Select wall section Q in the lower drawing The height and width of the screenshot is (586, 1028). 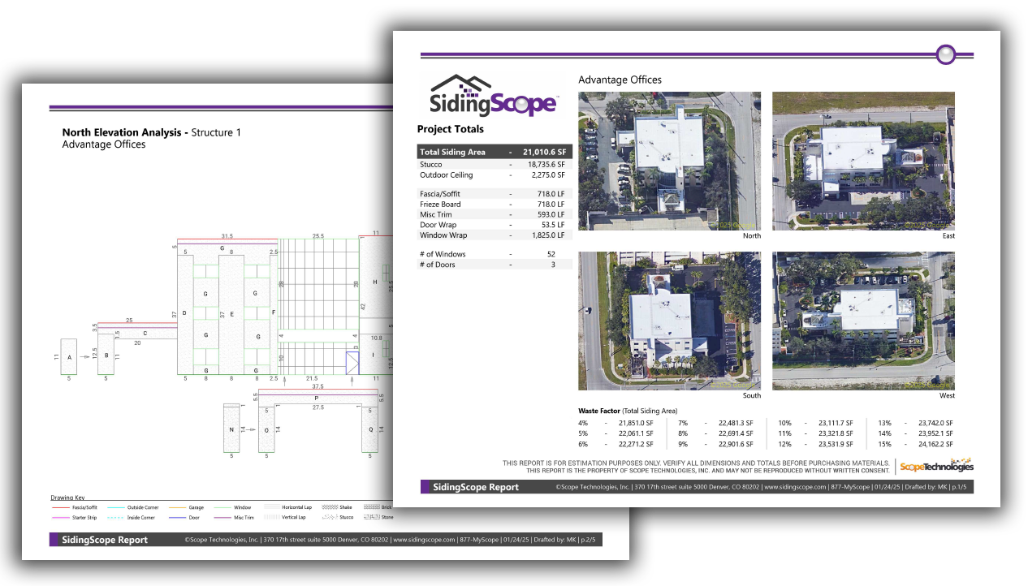tap(370, 429)
